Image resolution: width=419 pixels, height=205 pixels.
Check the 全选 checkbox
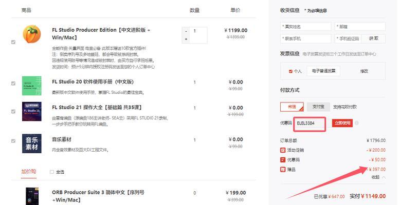tap(52, 172)
